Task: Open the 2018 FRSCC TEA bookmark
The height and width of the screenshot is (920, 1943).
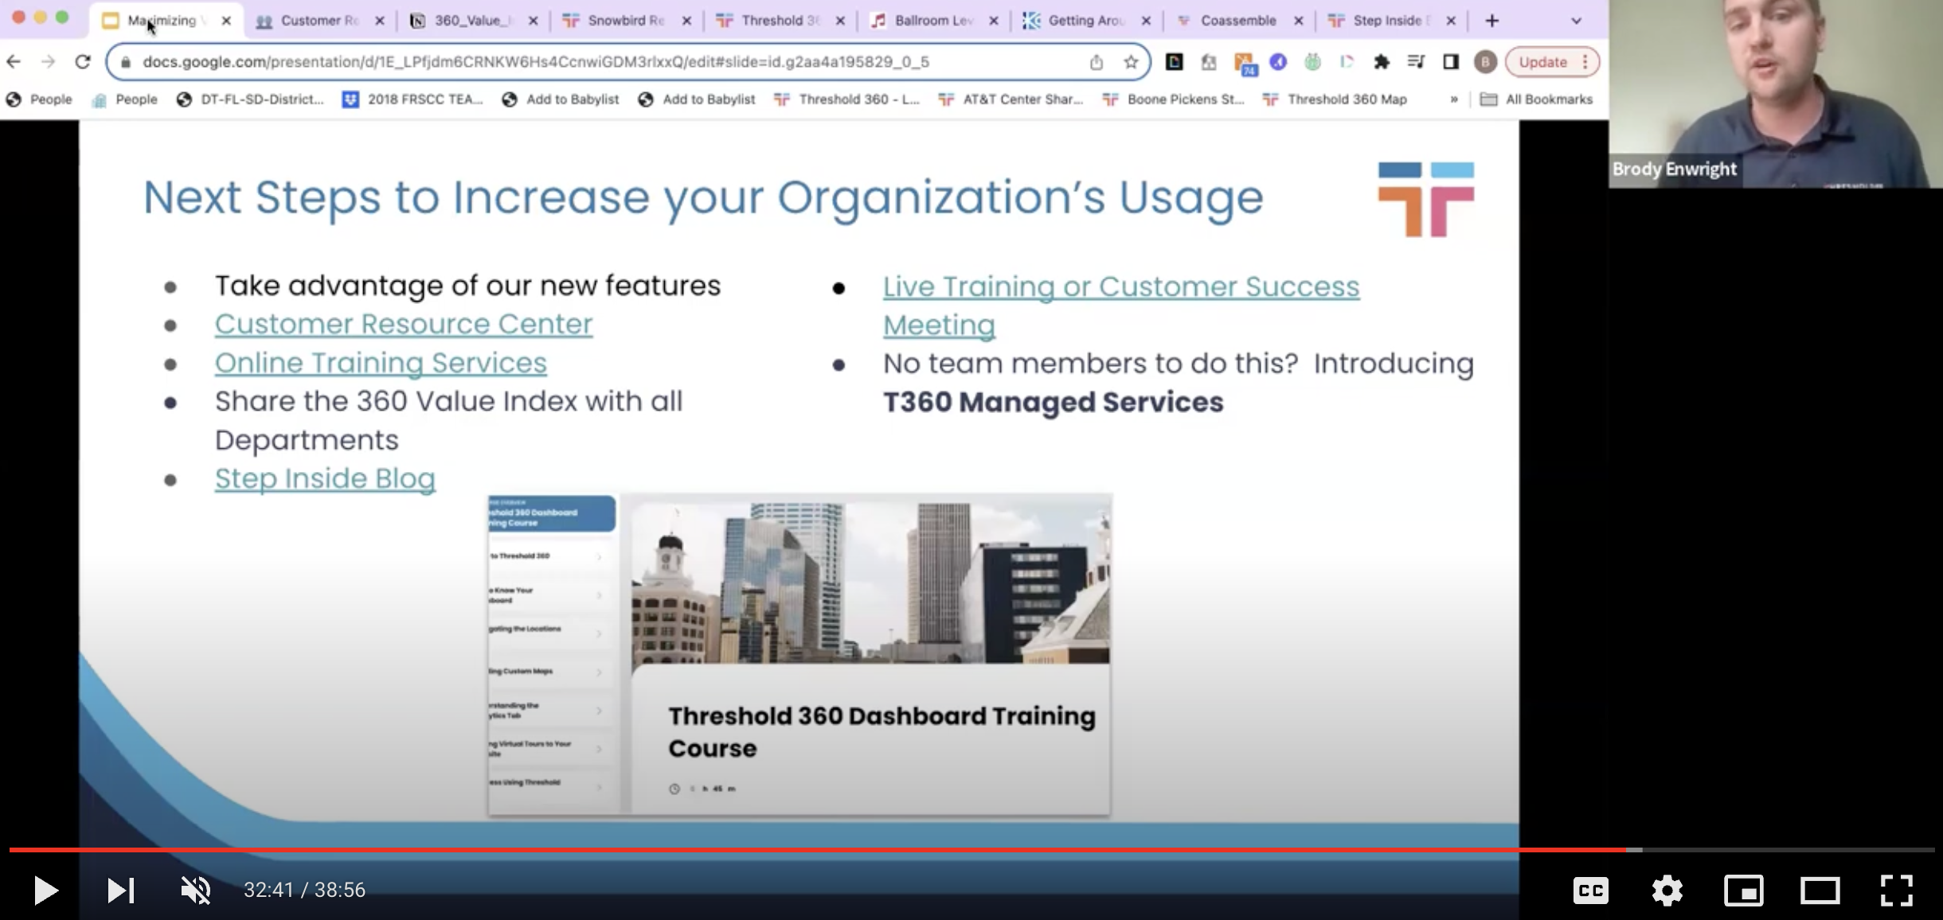Action: 412,99
